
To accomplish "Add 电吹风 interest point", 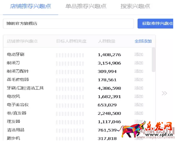I will [139, 97].
